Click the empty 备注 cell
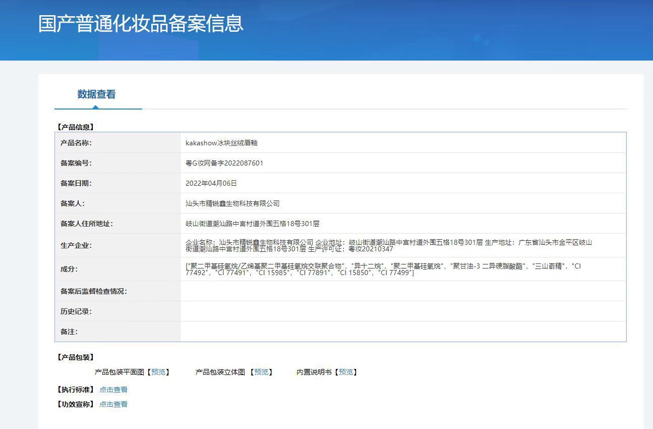The width and height of the screenshot is (653, 429). (403, 332)
